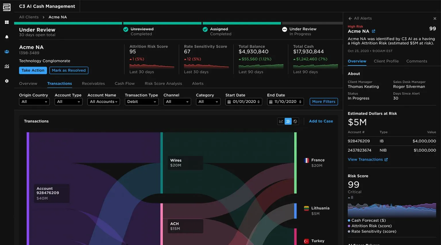Click the Risk Score area chart
This screenshot has height=245, width=441.
[392, 210]
